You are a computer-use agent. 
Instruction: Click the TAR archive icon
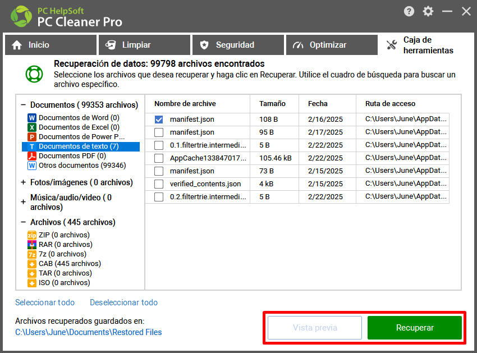coord(31,273)
